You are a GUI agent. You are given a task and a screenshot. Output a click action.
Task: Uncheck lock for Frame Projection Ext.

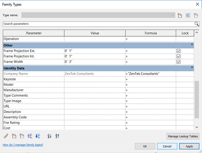click(178, 51)
